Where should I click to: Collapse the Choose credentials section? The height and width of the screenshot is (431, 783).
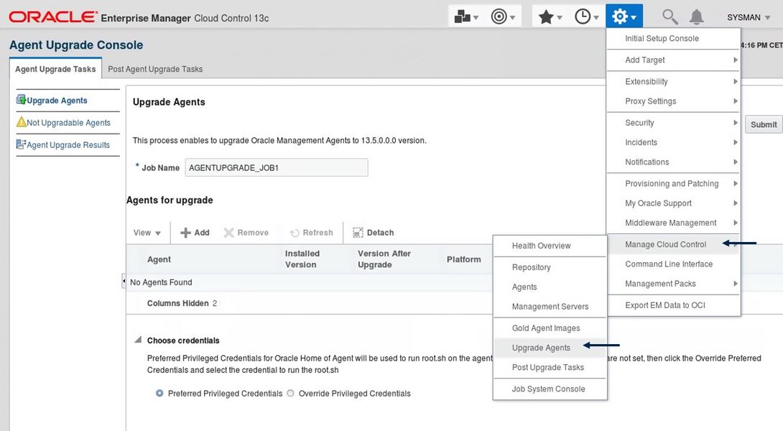(x=138, y=340)
